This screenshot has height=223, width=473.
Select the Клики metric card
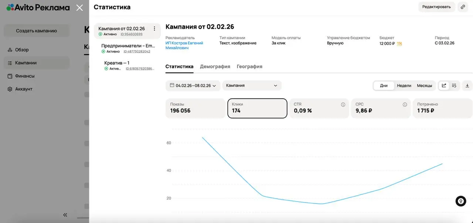(257, 108)
